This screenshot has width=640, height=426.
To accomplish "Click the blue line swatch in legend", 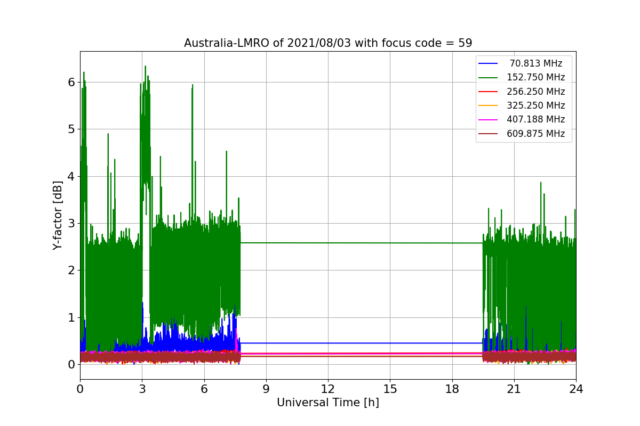I will (489, 64).
